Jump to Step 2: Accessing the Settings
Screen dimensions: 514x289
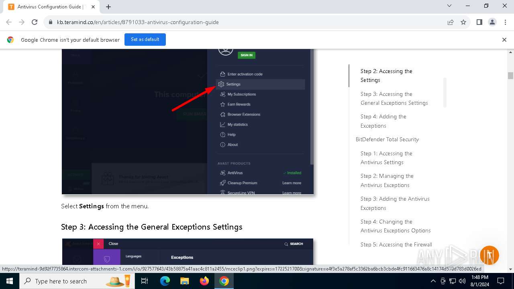pos(386,75)
